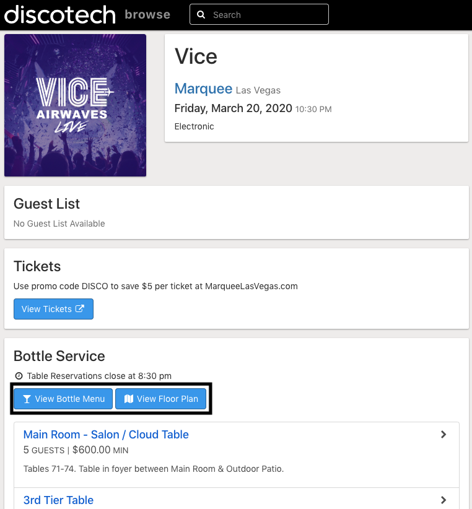This screenshot has width=472, height=509.
Task: Click the search magnifier icon
Action: pyautogui.click(x=201, y=14)
